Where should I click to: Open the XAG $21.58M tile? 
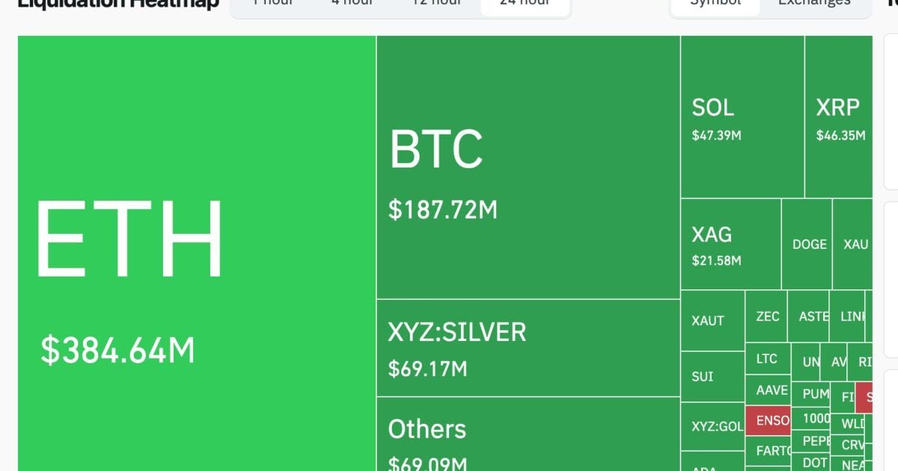pyautogui.click(x=730, y=244)
